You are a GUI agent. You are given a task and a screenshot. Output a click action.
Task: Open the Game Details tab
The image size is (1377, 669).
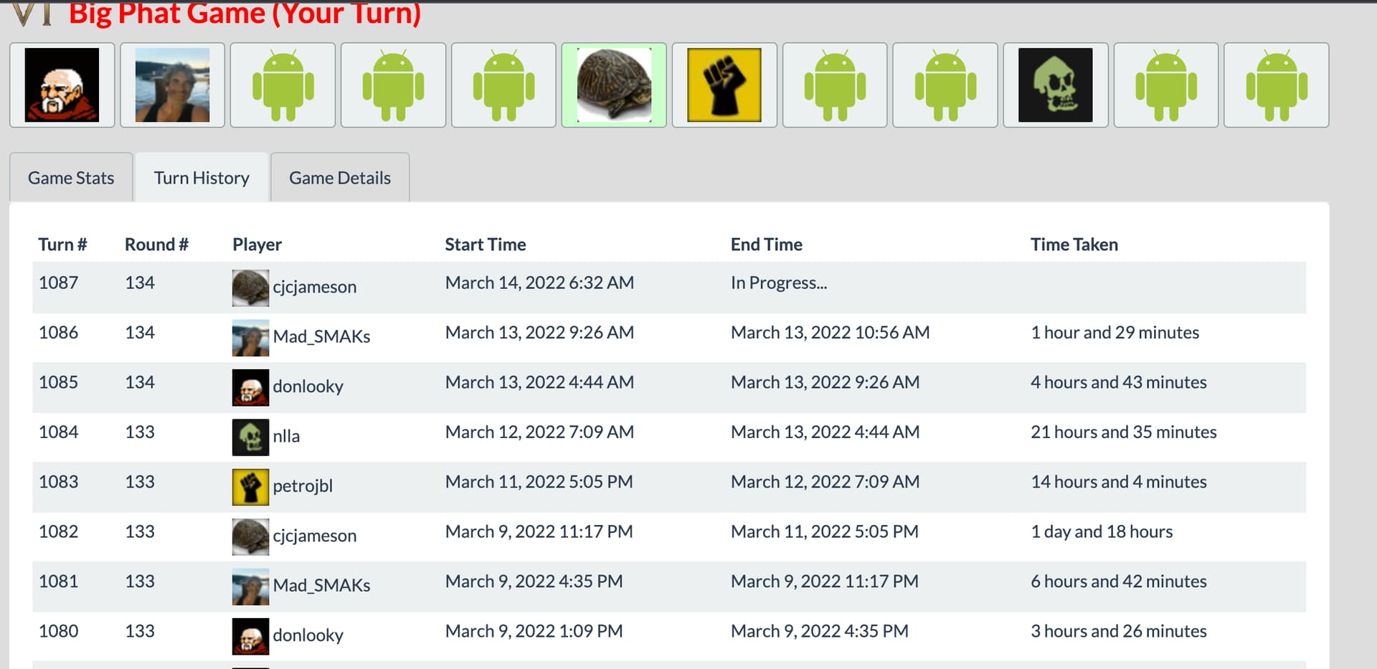pos(340,178)
